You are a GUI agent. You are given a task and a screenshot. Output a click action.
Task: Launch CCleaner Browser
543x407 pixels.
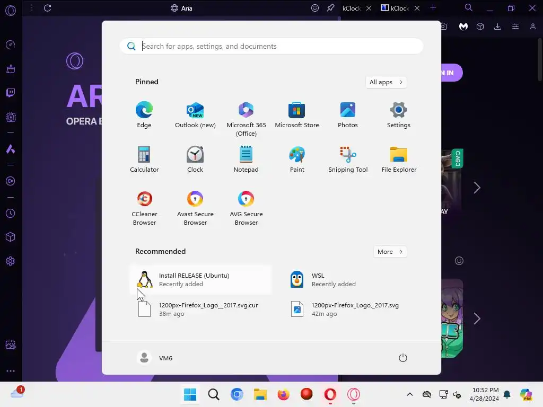pyautogui.click(x=144, y=208)
